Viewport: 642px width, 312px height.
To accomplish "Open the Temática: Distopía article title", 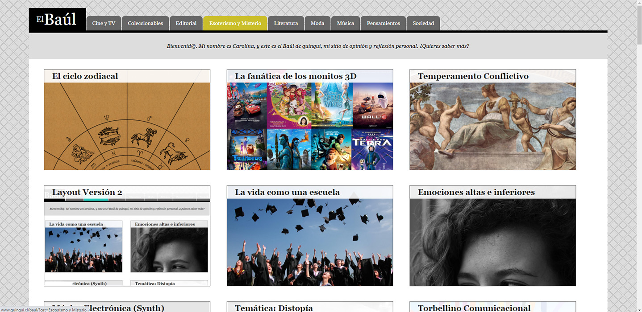I will [x=274, y=308].
